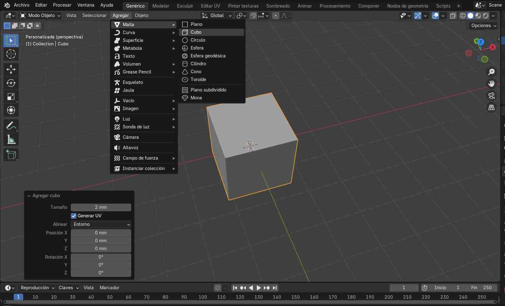Collapse the Agregar cubo panel
Viewport: 505px width, 306px height.
pos(29,196)
